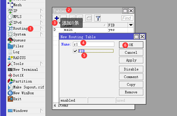Screen dimensions: 177x116
Task: Open the Log menu item
Action: (x=26, y=52)
